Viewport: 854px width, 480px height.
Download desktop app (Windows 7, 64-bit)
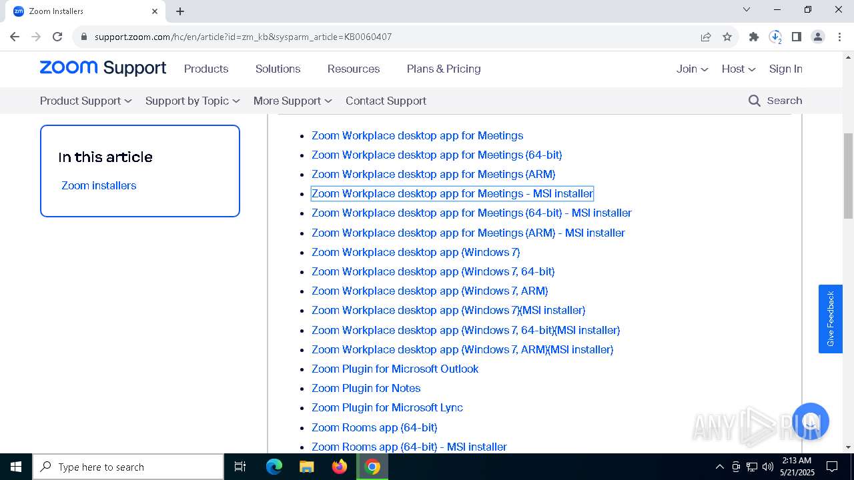pos(433,271)
